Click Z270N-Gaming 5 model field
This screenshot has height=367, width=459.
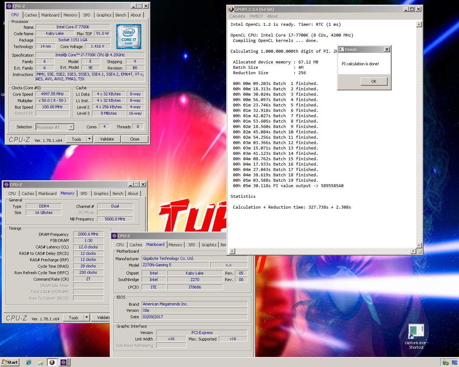pos(175,265)
